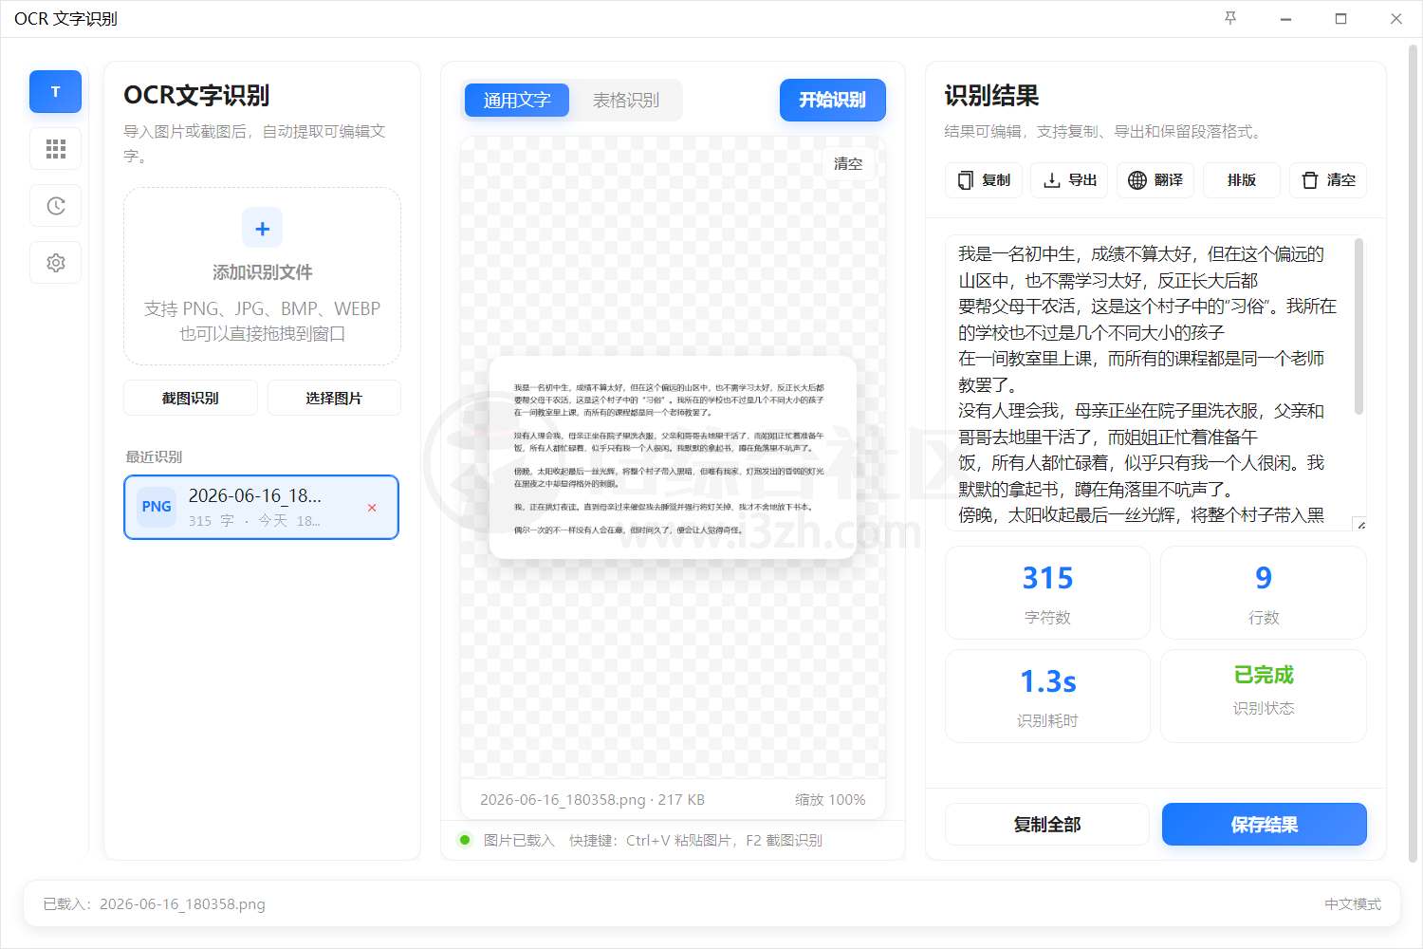Click 截图识别 button
This screenshot has width=1423, height=949.
click(191, 398)
